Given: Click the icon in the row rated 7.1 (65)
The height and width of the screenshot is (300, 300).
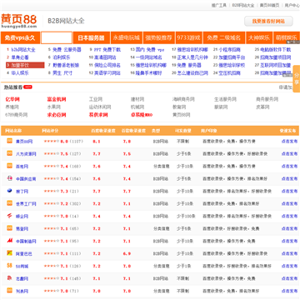Looking at the screenshot, I should click(10, 228).
